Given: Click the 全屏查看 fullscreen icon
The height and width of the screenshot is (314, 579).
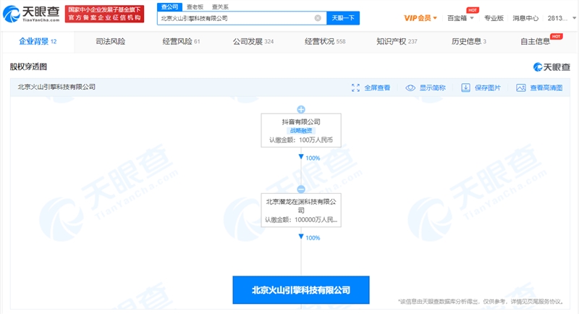Looking at the screenshot, I should point(355,88).
